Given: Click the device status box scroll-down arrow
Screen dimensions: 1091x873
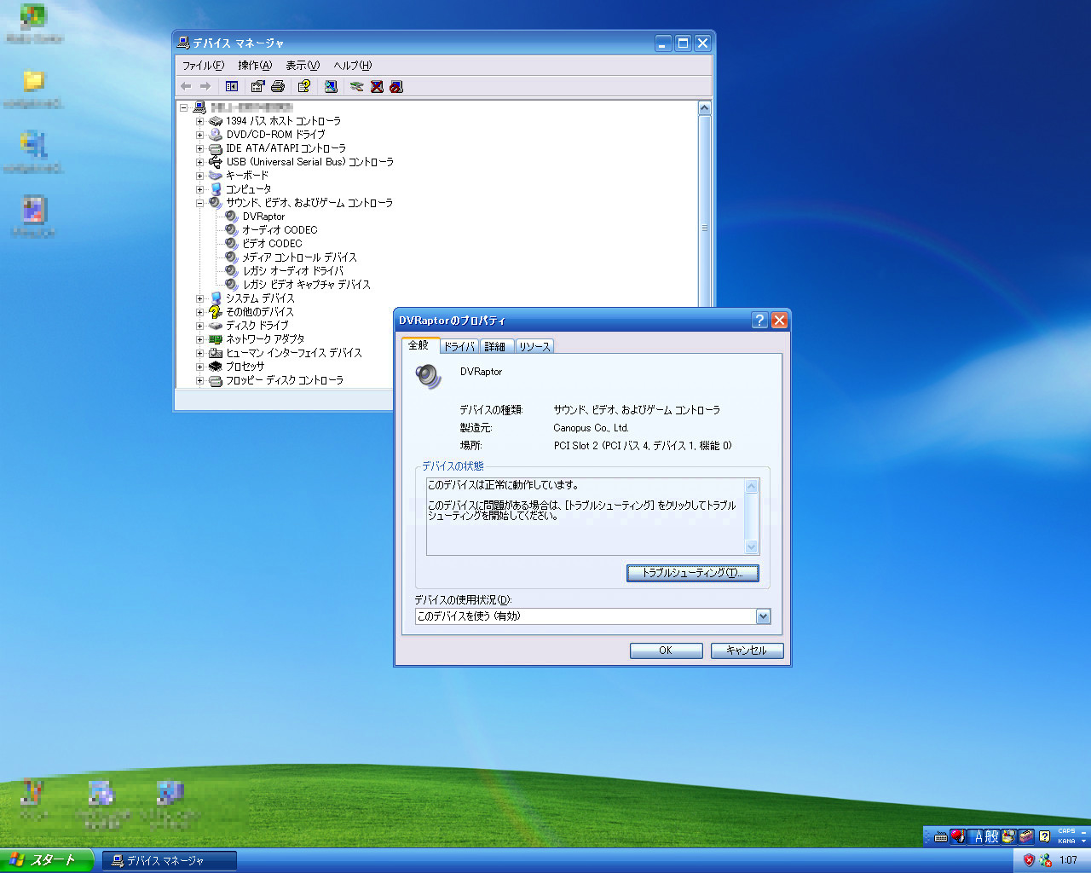Looking at the screenshot, I should (751, 546).
